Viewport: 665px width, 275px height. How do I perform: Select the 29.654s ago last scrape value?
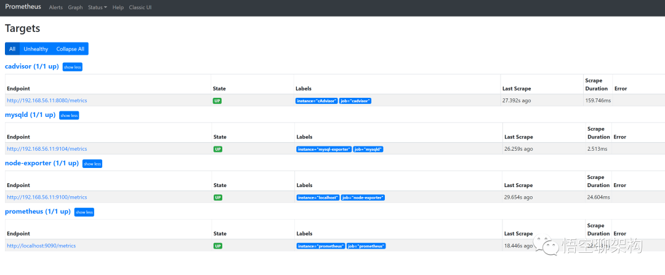tap(518, 197)
